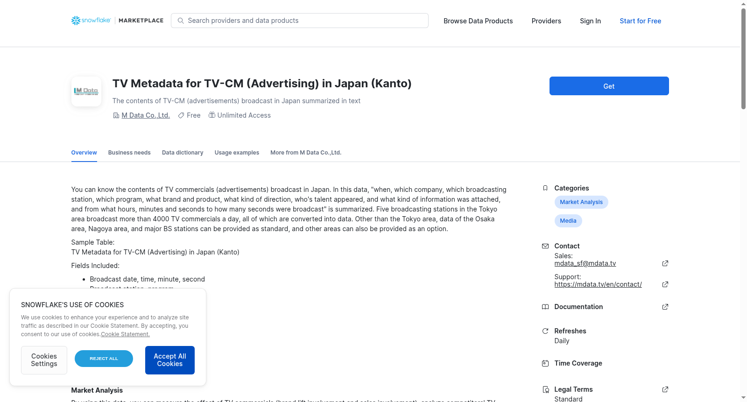Click the REJECT ALL cookies button
The height and width of the screenshot is (402, 747).
(x=104, y=359)
